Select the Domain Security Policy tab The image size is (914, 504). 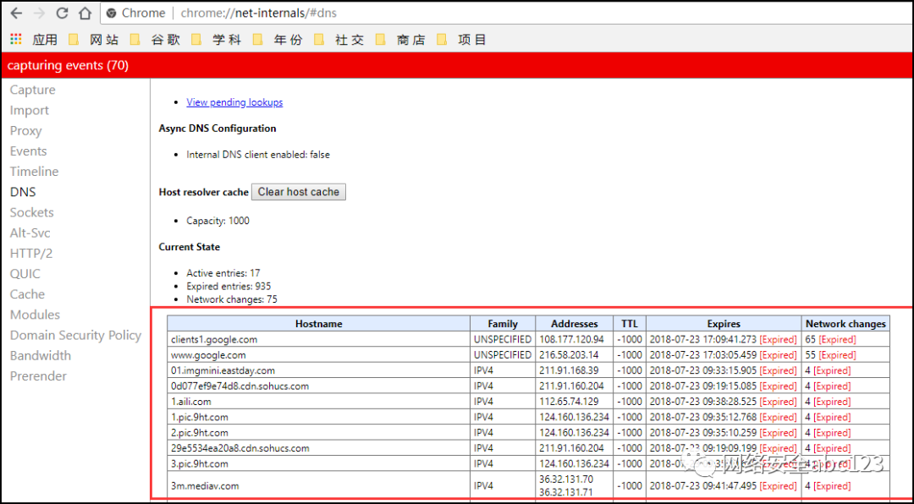pos(76,335)
